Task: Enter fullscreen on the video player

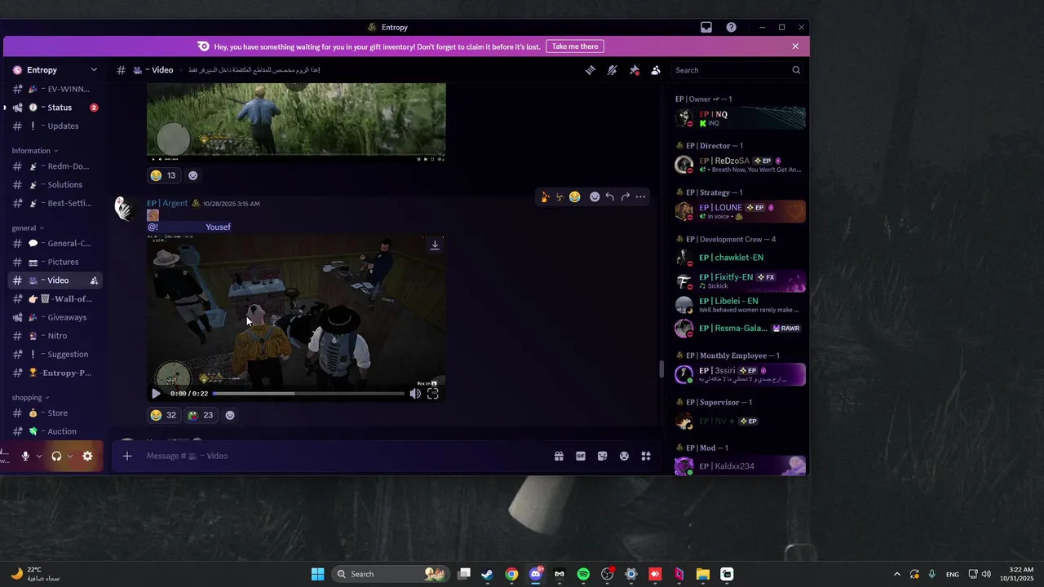Action: coord(433,394)
